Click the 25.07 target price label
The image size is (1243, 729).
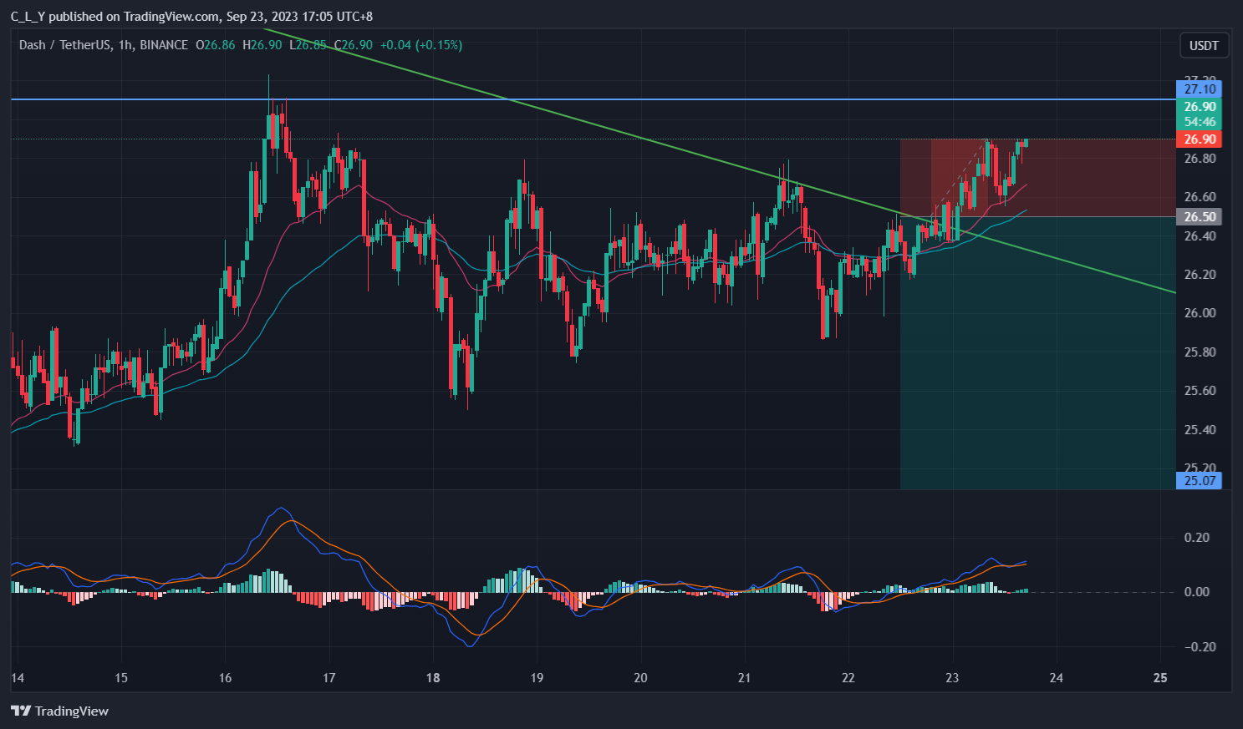point(1200,480)
